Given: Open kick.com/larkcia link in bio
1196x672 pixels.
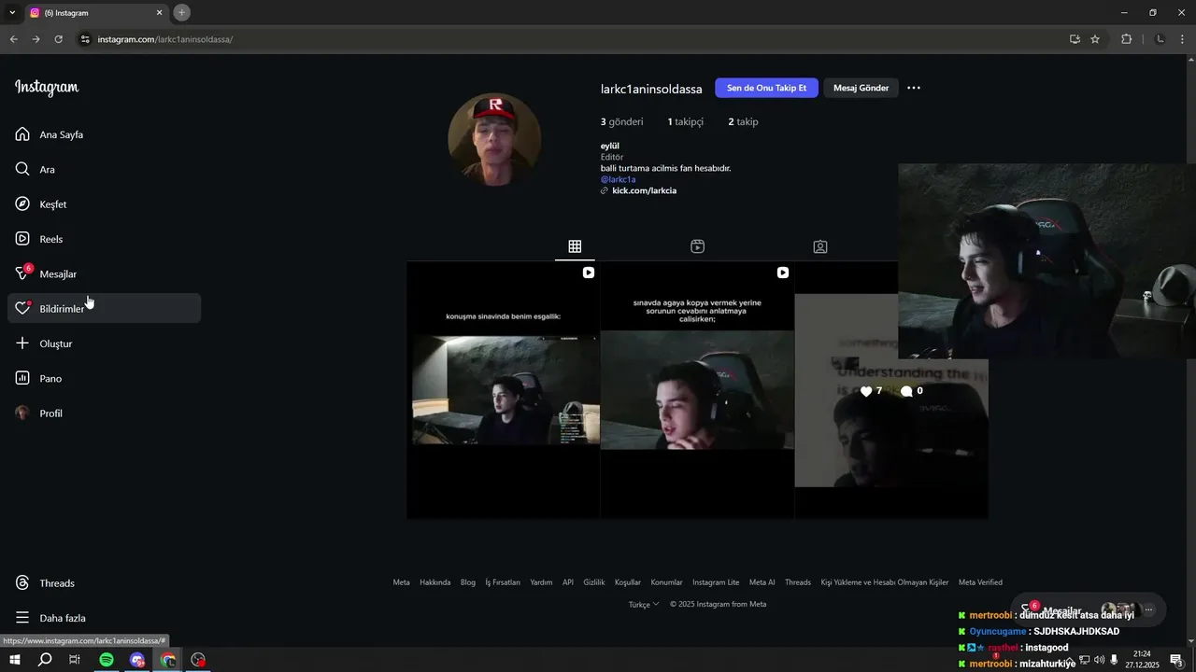Looking at the screenshot, I should [644, 190].
